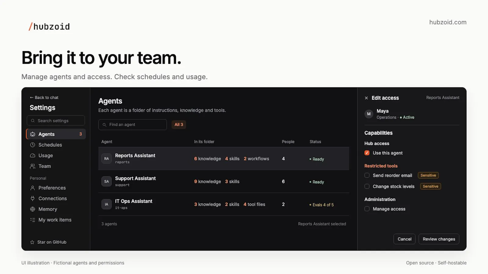Image resolution: width=488 pixels, height=274 pixels.
Task: Click the Team people icon
Action: 33,166
